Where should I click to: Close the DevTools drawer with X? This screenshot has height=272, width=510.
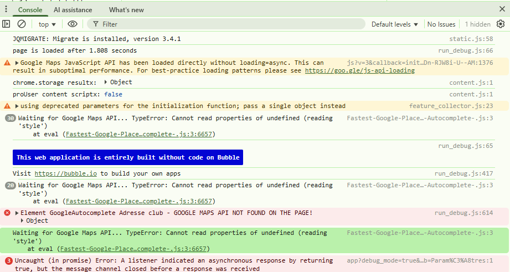[x=502, y=9]
